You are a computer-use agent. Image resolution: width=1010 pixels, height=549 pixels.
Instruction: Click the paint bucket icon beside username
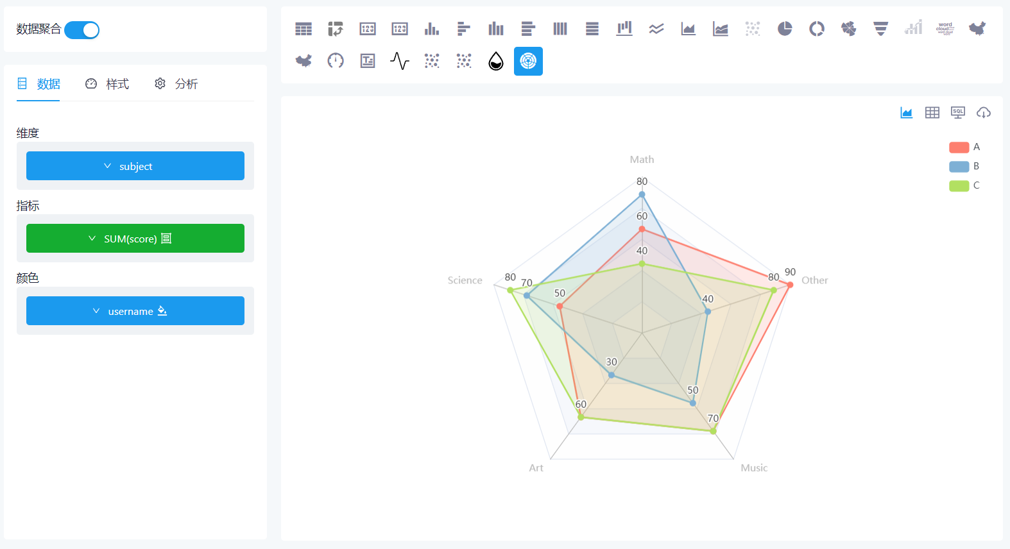(x=162, y=311)
